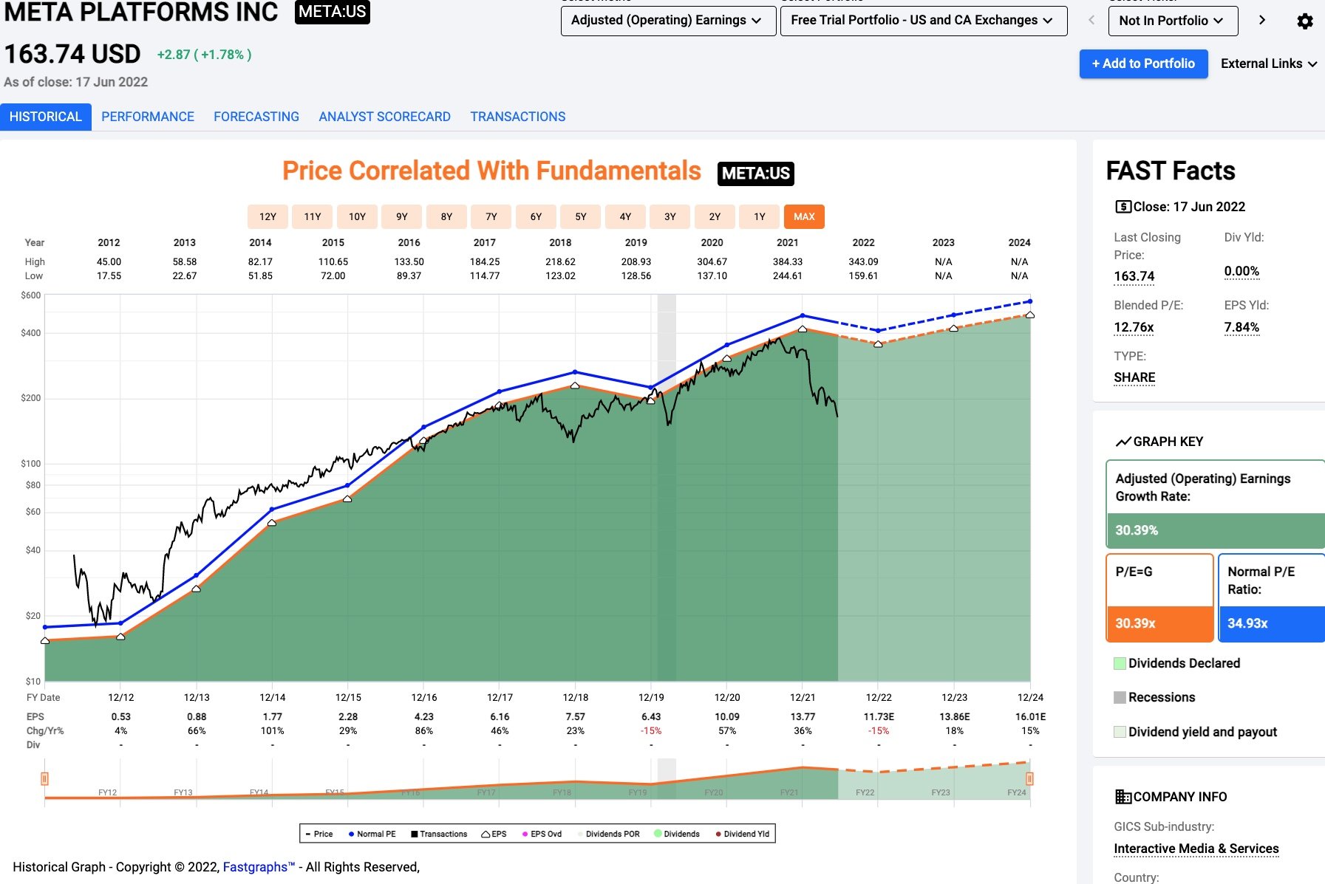Click the Add to Portfolio button

pos(1143,64)
